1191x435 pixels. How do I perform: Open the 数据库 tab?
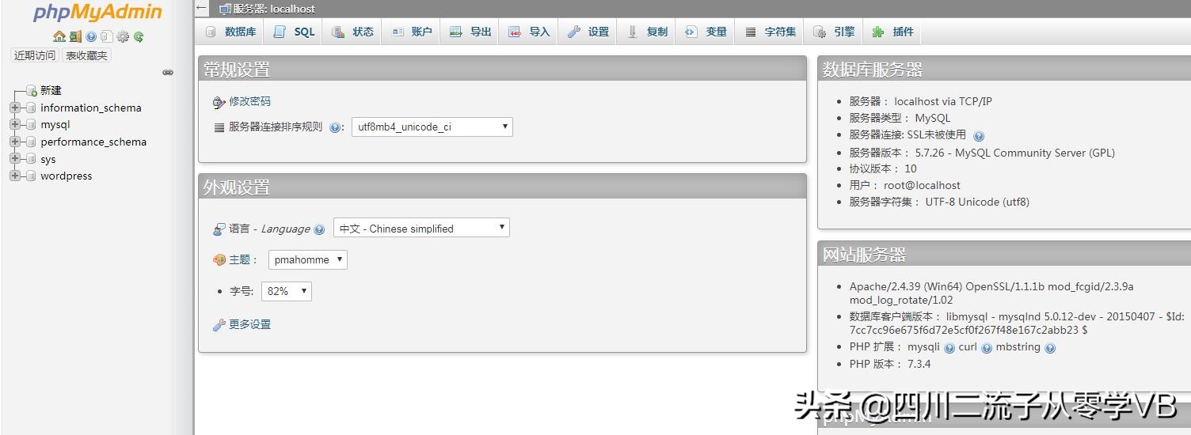point(230,32)
